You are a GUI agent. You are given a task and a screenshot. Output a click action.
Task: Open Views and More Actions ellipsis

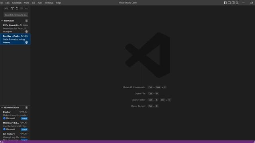26,8
